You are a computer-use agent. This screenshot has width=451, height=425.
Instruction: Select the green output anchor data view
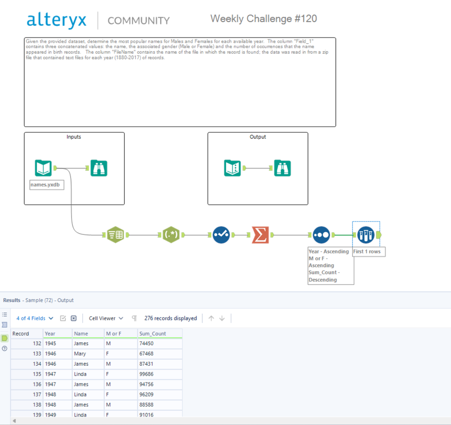point(5,338)
